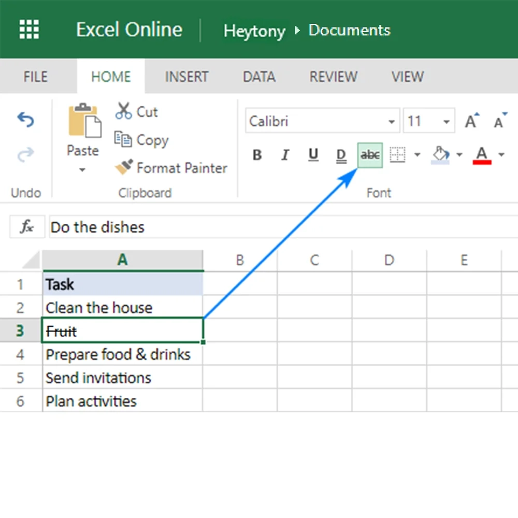Expand the Font Color dropdown arrow
This screenshot has height=518, width=518.
tap(501, 154)
